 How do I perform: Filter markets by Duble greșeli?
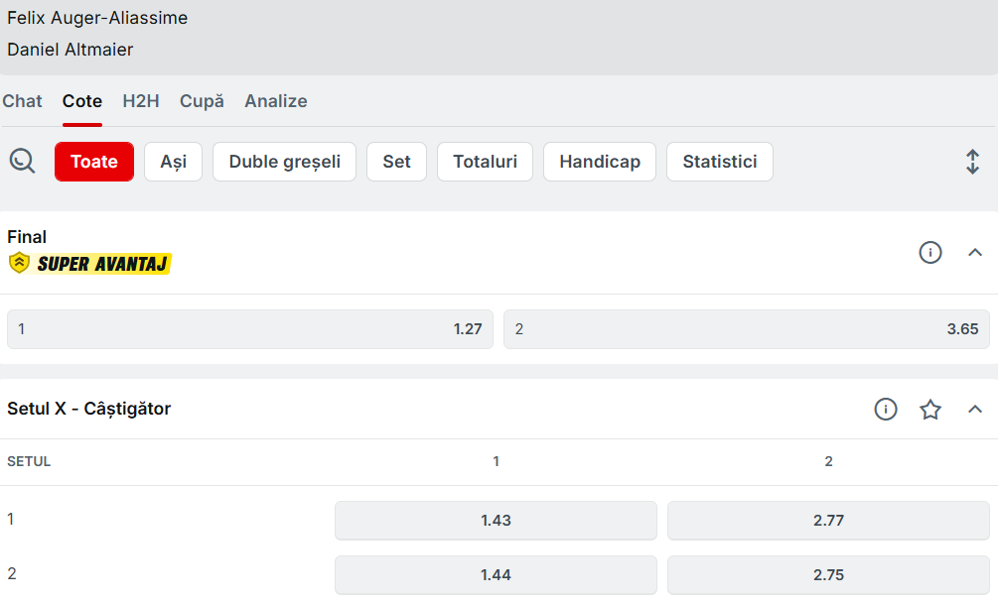tap(285, 162)
